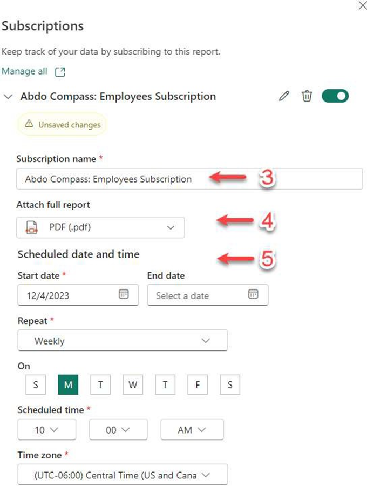Open the minutes 00 dropdown
Viewport: 367px width, 486px height.
118,430
